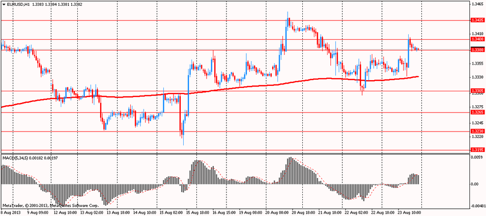The width and height of the screenshot is (486, 216).
Task: Click the 13 Aug 18:00 time label
Action: [x=118, y=213]
